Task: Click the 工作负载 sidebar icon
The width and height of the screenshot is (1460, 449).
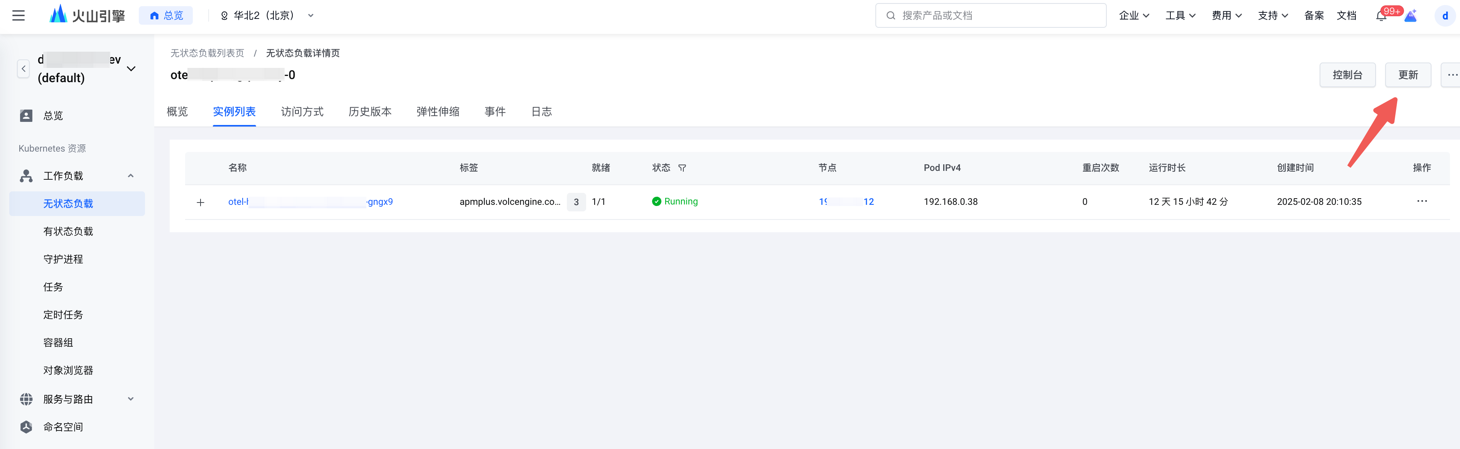Action: click(26, 176)
